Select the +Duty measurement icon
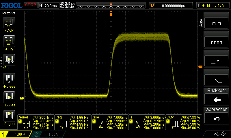 tap(9, 22)
